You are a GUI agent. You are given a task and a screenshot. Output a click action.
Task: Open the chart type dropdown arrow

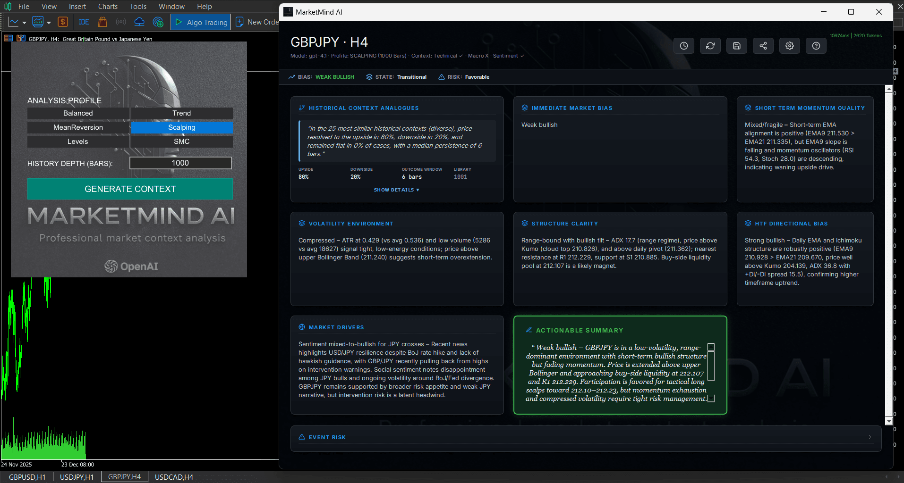24,23
